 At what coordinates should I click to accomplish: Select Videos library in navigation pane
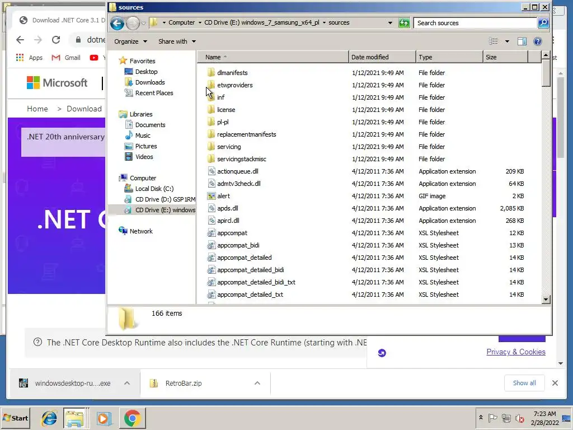(144, 157)
